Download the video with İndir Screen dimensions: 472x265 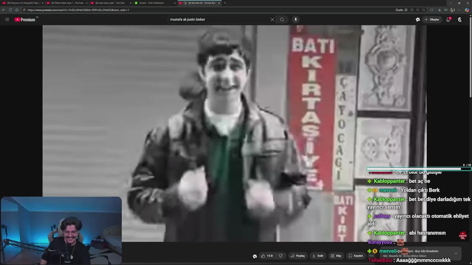(x=317, y=256)
